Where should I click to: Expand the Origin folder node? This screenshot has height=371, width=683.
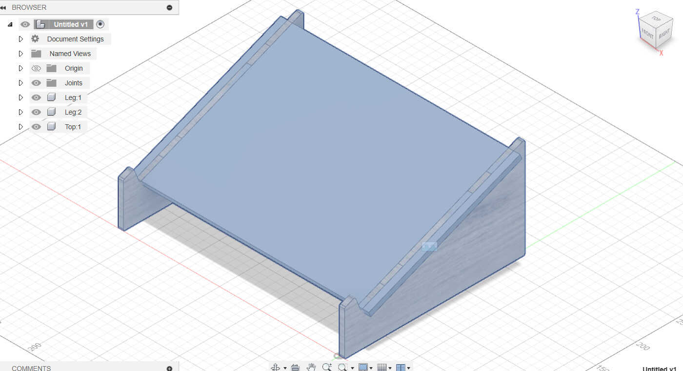pos(20,68)
